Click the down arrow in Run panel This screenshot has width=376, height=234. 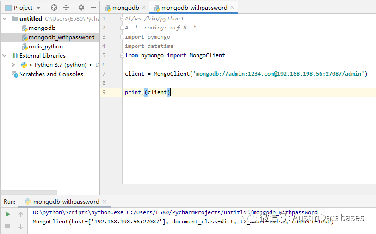pyautogui.click(x=21, y=226)
